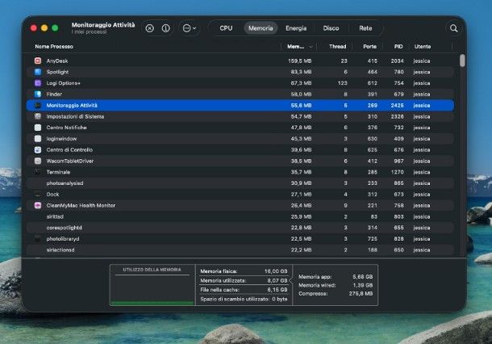Click the PID value 2425
The image size is (492, 344).
point(397,105)
